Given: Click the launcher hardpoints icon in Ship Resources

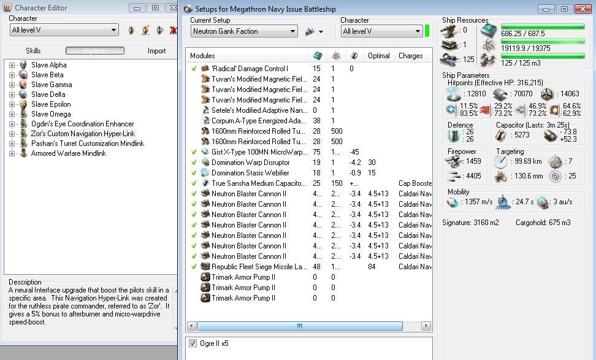Looking at the screenshot, I should 449,45.
